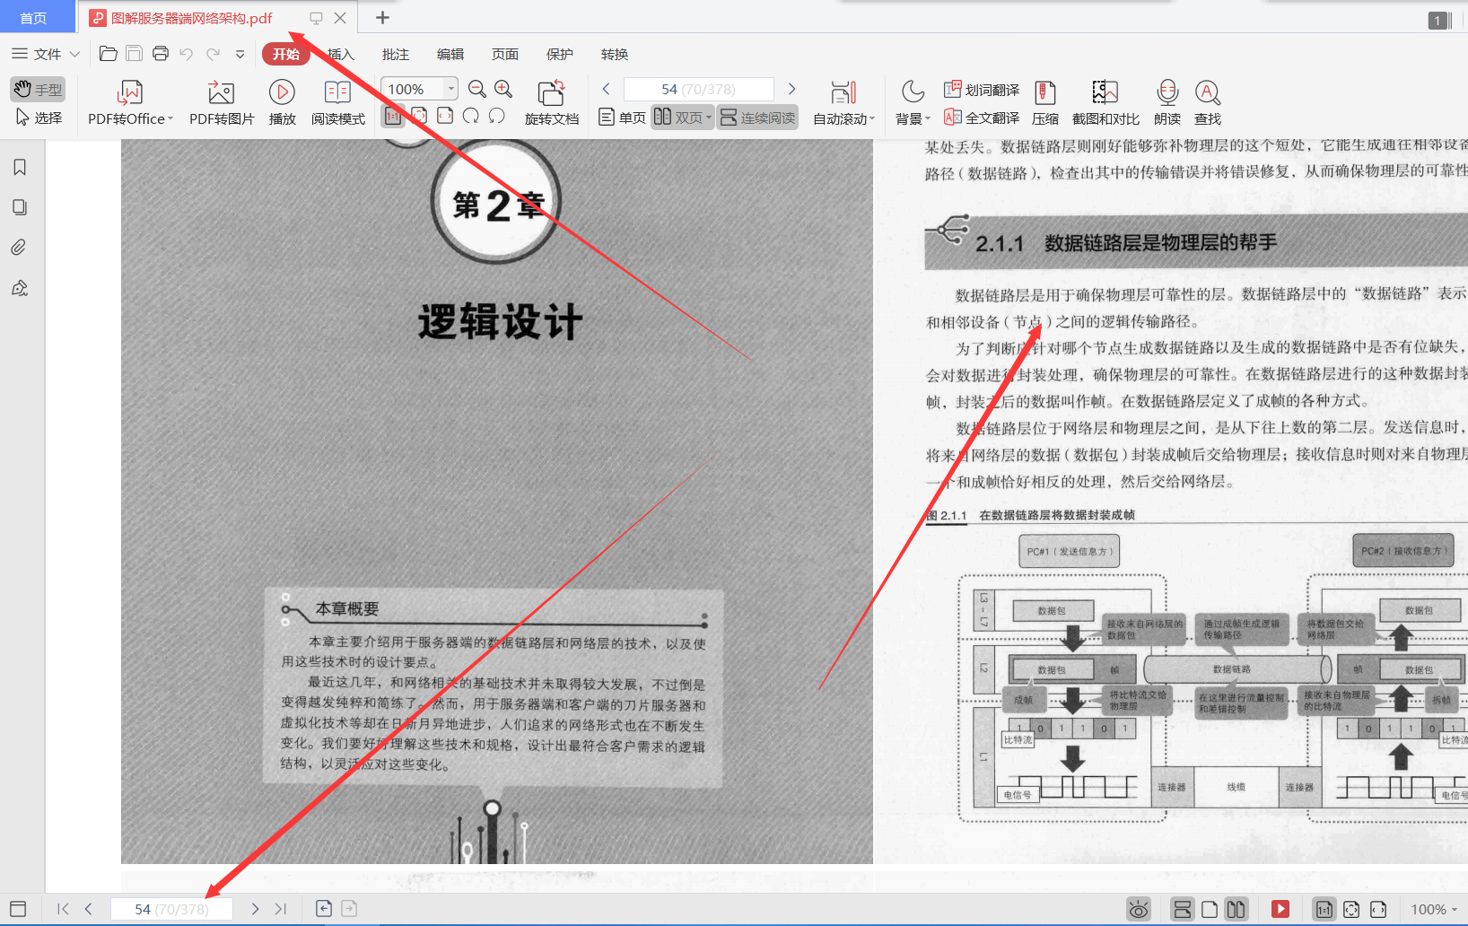Fit page to window in ribbon
The height and width of the screenshot is (926, 1468).
click(x=419, y=116)
